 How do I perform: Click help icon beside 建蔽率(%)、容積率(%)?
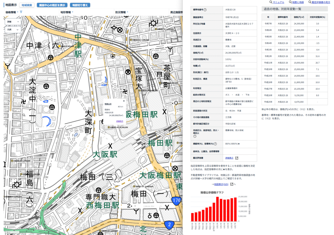pyautogui.click(x=216, y=144)
